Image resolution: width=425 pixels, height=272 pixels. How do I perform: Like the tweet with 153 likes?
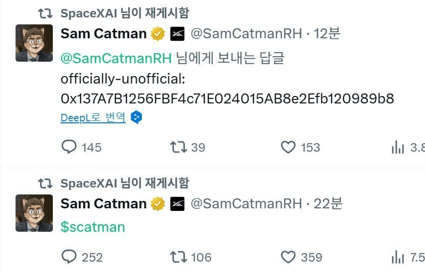(x=288, y=147)
